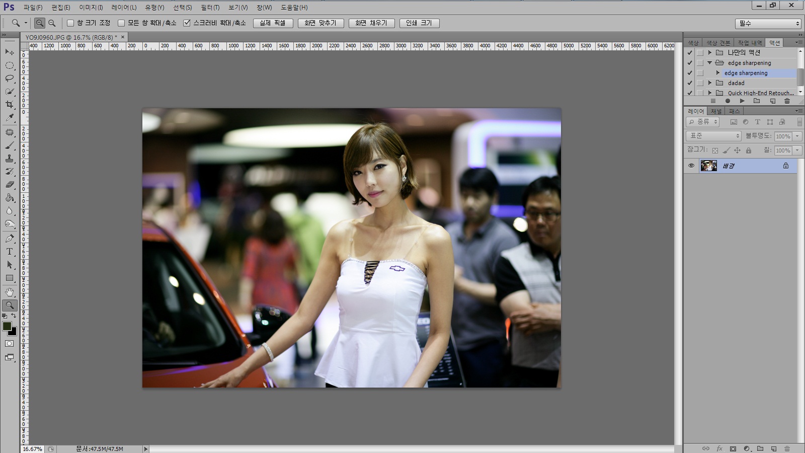The image size is (805, 453).
Task: Click the 실제 픽셀 button
Action: (273, 23)
